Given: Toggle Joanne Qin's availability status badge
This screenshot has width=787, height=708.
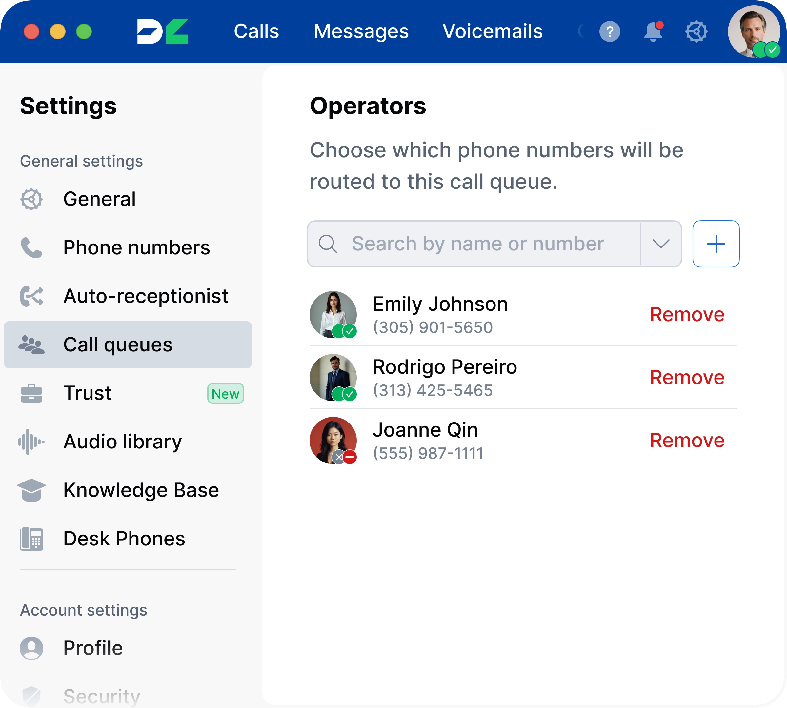Looking at the screenshot, I should click(x=349, y=458).
